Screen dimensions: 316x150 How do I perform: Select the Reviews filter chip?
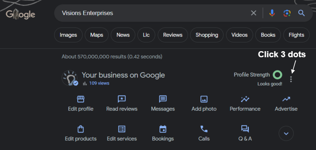(x=173, y=35)
